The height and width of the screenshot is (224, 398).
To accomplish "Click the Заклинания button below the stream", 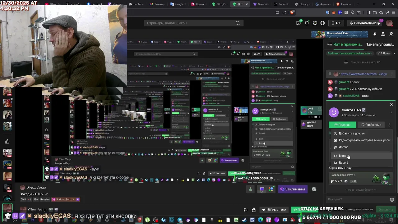I will tap(292, 189).
